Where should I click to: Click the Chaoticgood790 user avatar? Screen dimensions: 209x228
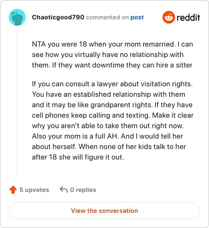(17, 17)
